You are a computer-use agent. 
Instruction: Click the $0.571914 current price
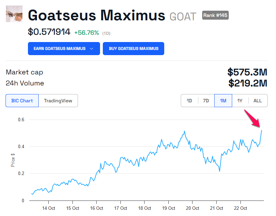coord(49,32)
